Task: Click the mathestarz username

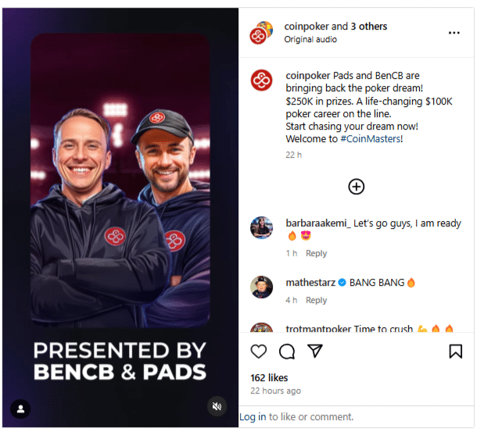Action: 310,283
